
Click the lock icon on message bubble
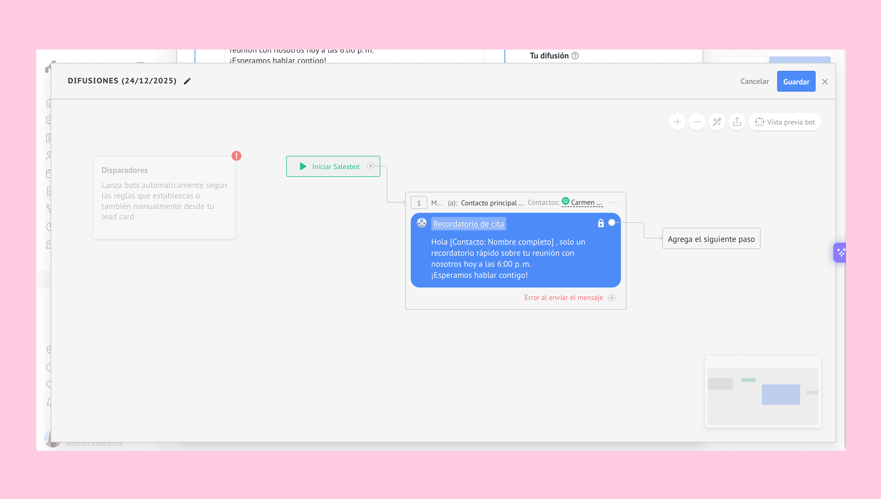pos(601,224)
